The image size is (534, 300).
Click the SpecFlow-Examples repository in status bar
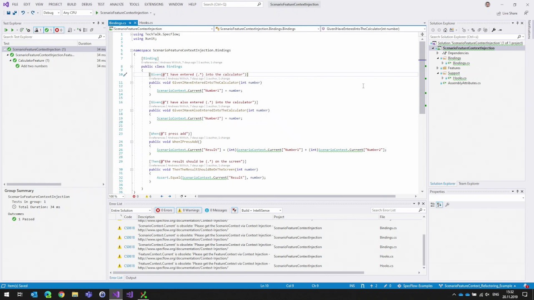tap(415, 286)
